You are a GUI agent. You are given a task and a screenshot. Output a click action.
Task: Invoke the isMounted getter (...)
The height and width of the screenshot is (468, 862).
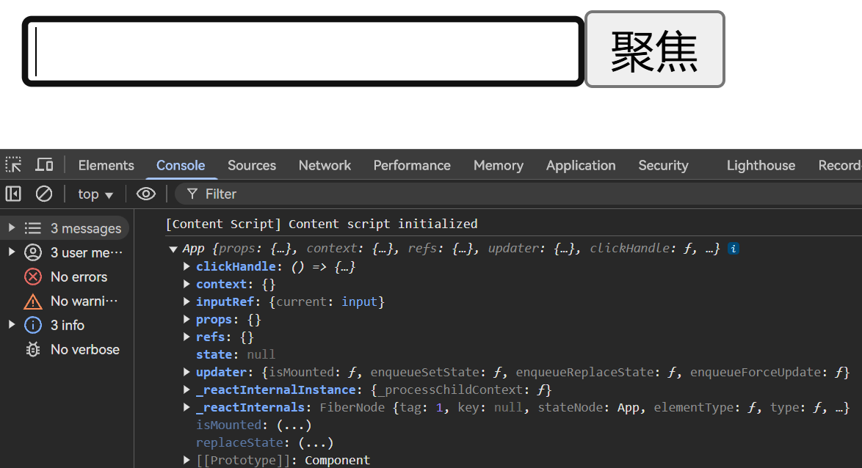294,425
